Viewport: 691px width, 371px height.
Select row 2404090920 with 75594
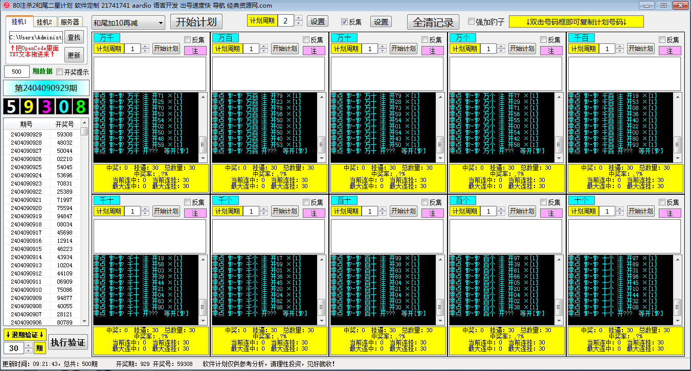coord(42,208)
